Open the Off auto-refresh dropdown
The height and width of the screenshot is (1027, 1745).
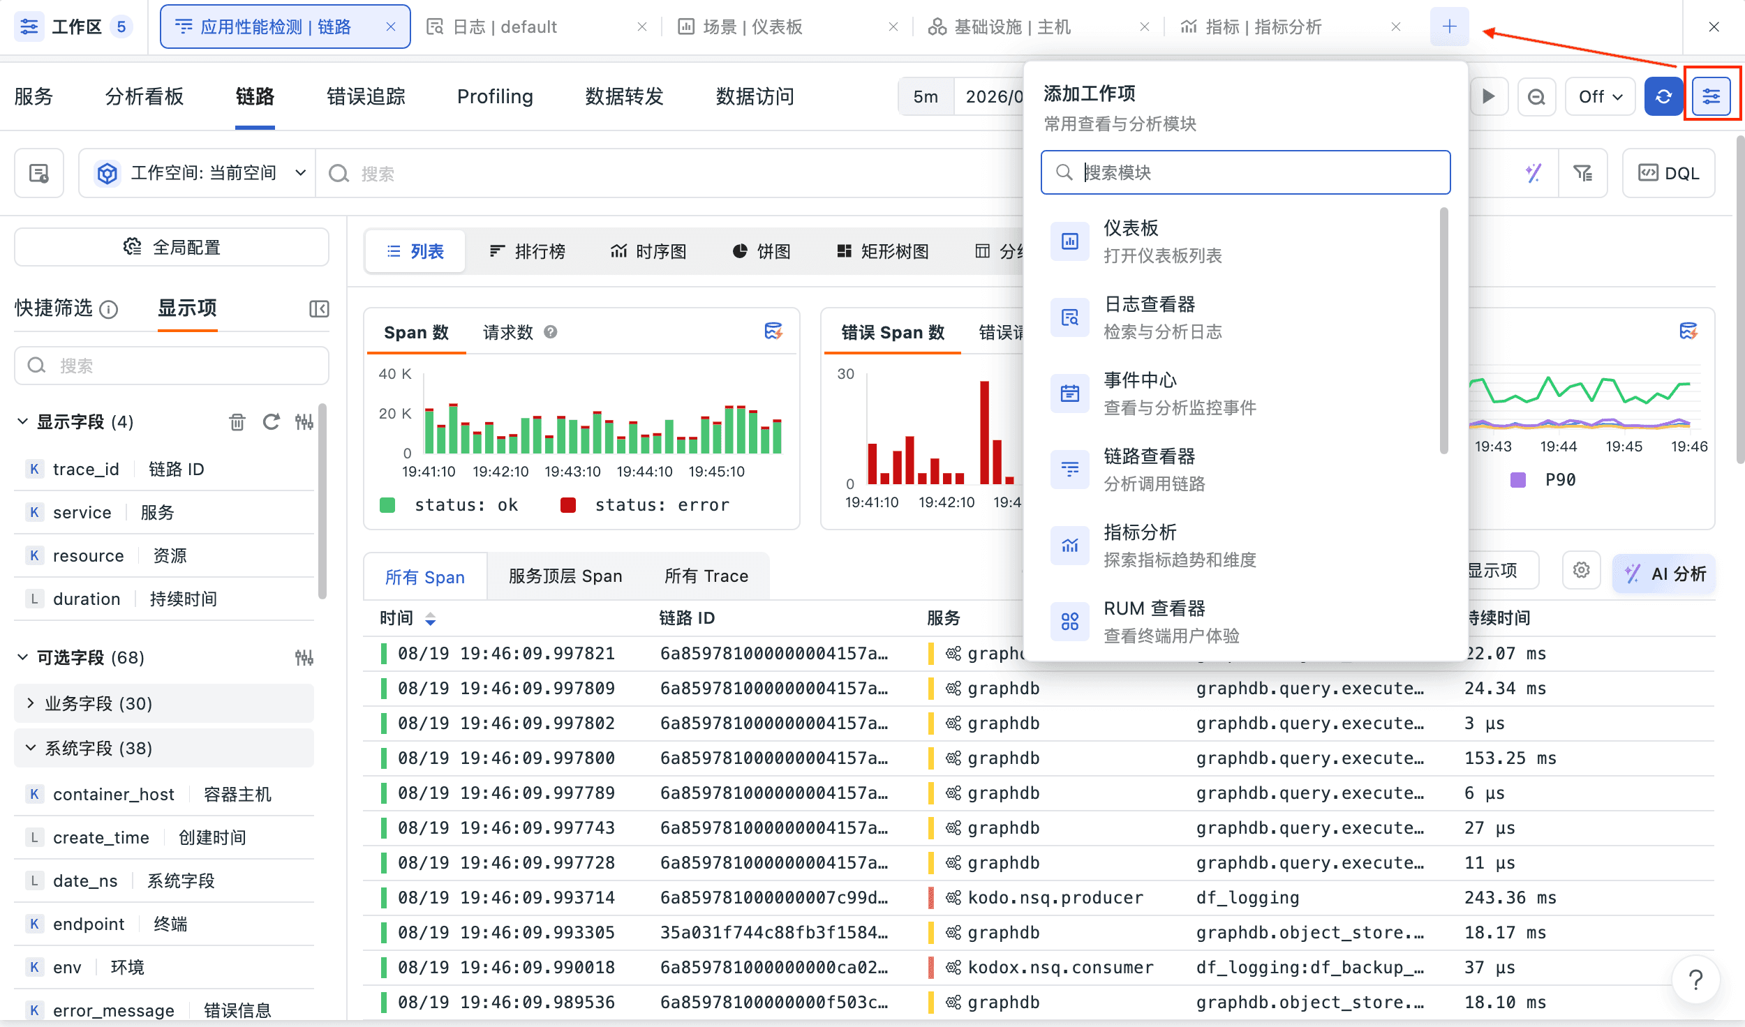coord(1600,96)
